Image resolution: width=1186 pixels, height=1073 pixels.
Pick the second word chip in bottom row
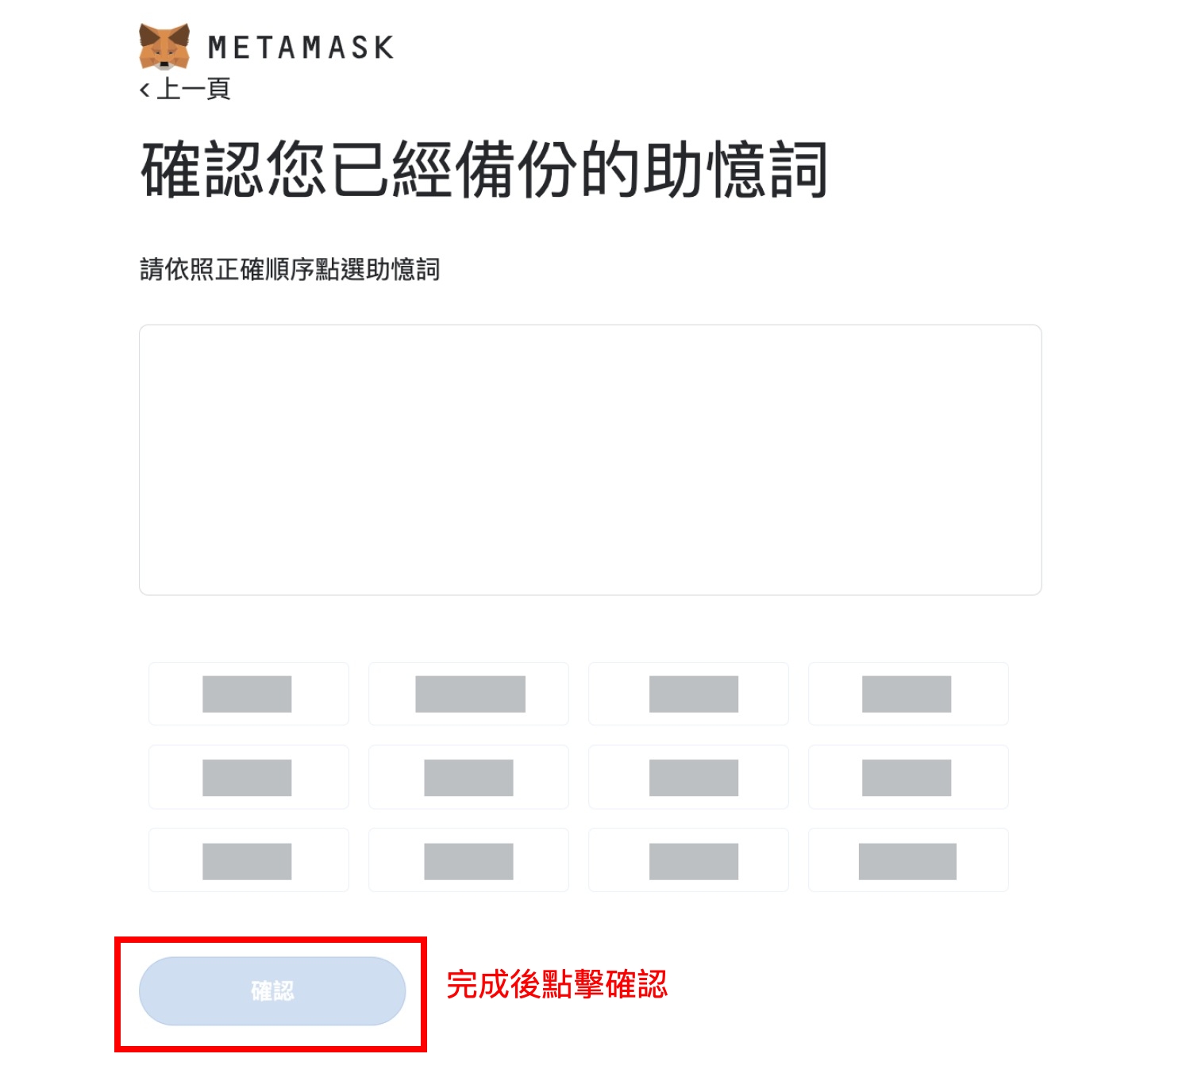468,860
